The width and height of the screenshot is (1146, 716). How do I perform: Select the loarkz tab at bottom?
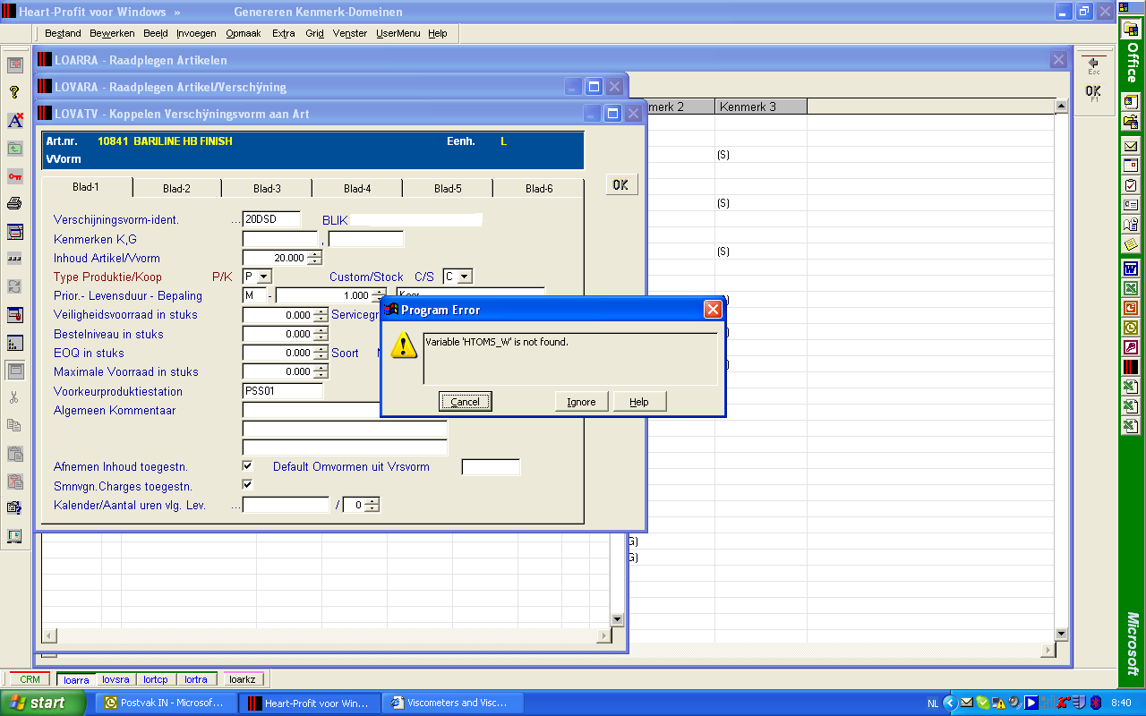[x=243, y=679]
